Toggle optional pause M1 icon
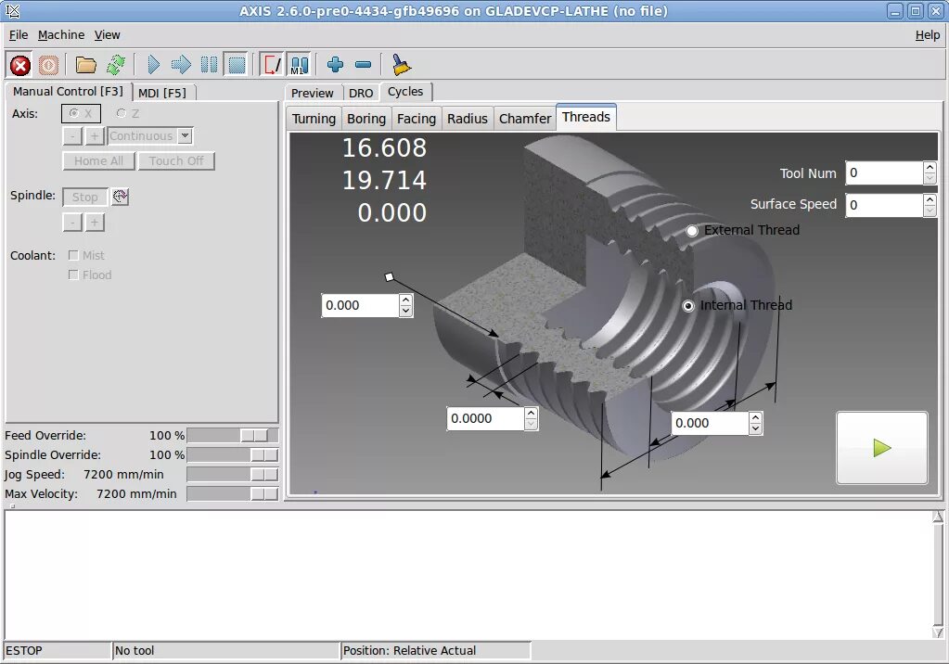 pyautogui.click(x=299, y=65)
